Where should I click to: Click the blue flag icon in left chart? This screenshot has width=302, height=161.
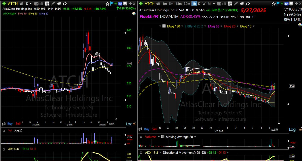[x=112, y=4]
